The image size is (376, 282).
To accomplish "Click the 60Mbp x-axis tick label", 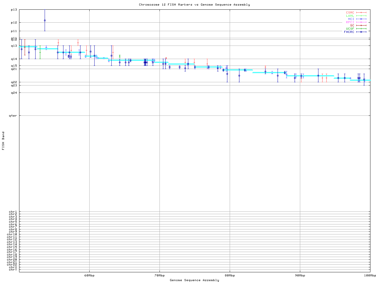I will pyautogui.click(x=89, y=276).
